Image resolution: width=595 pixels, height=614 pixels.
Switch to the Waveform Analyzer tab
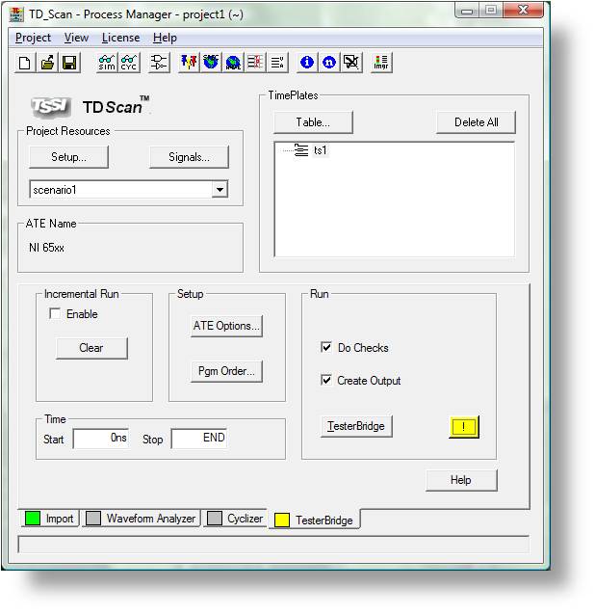(x=141, y=519)
